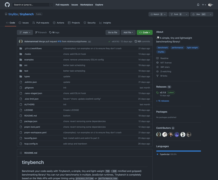Viewport: 218px width, 180px height.
Task: Switch to the Pull requests repository tab
Action: pos(41,23)
